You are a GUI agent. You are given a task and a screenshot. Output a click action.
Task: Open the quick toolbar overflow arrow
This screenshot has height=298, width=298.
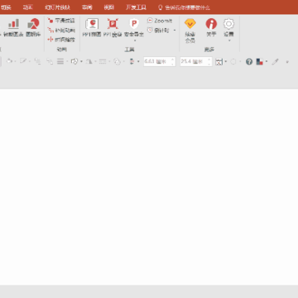coord(287,62)
